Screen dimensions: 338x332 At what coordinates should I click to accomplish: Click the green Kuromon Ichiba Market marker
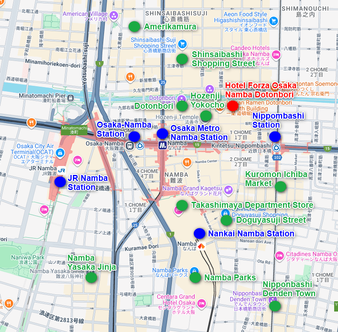pos(280,186)
